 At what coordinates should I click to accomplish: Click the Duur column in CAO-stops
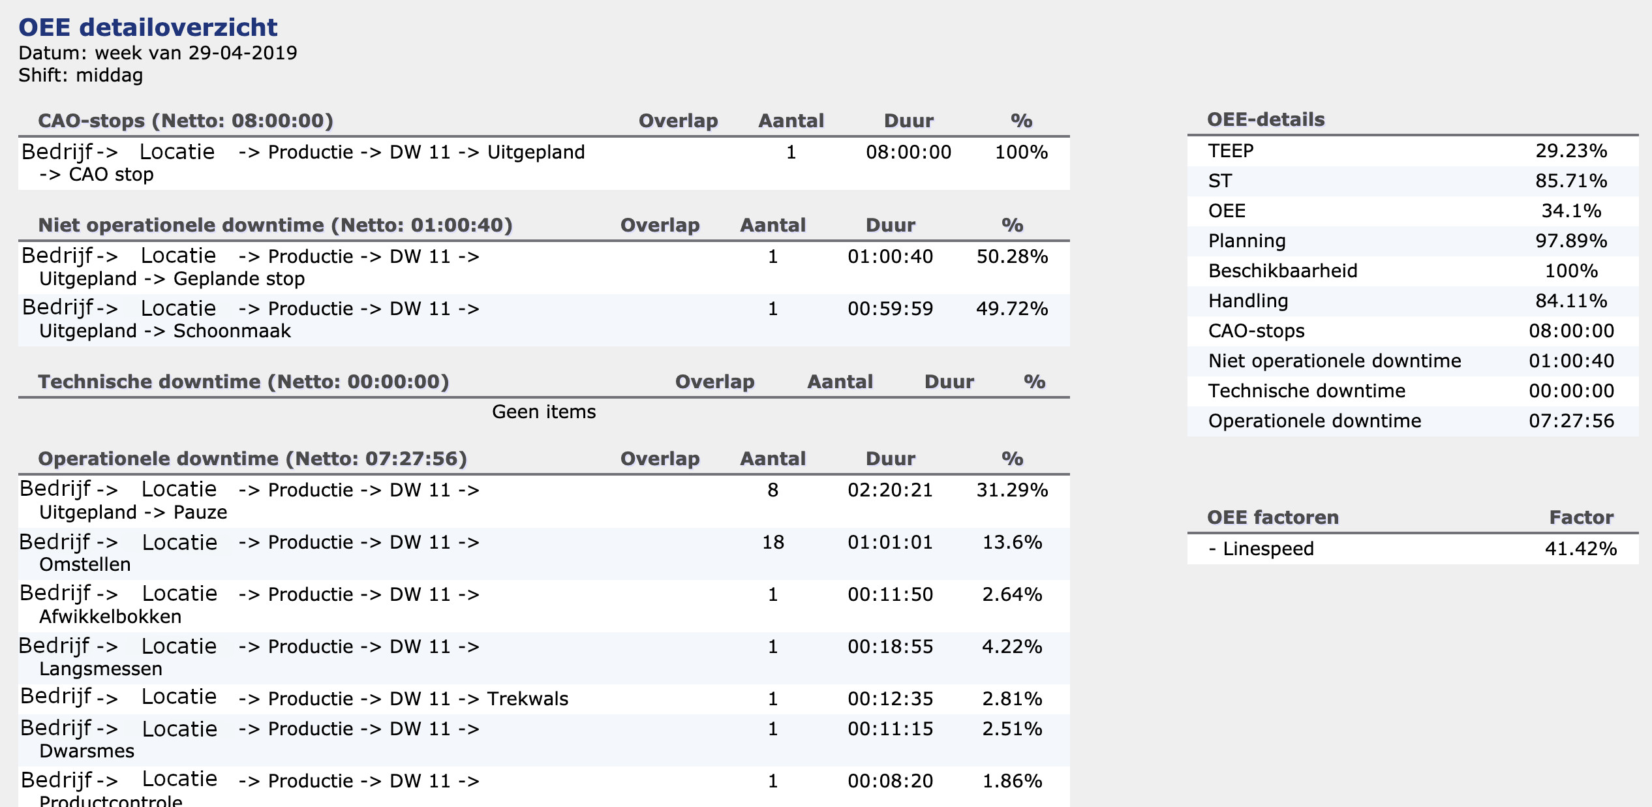click(x=908, y=121)
